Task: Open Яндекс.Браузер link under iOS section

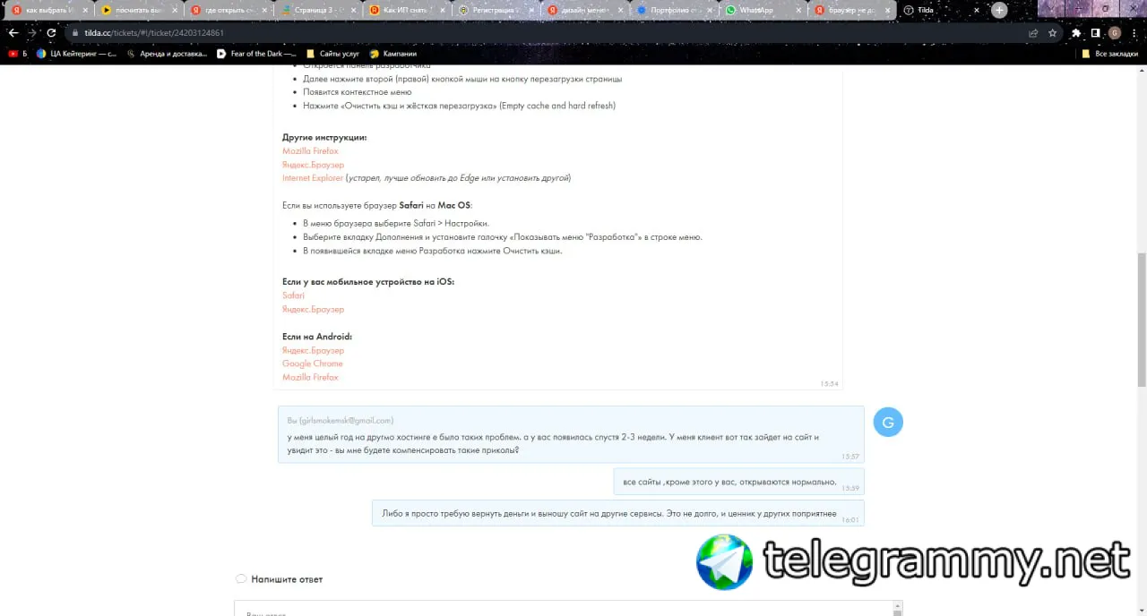Action: pyautogui.click(x=313, y=310)
